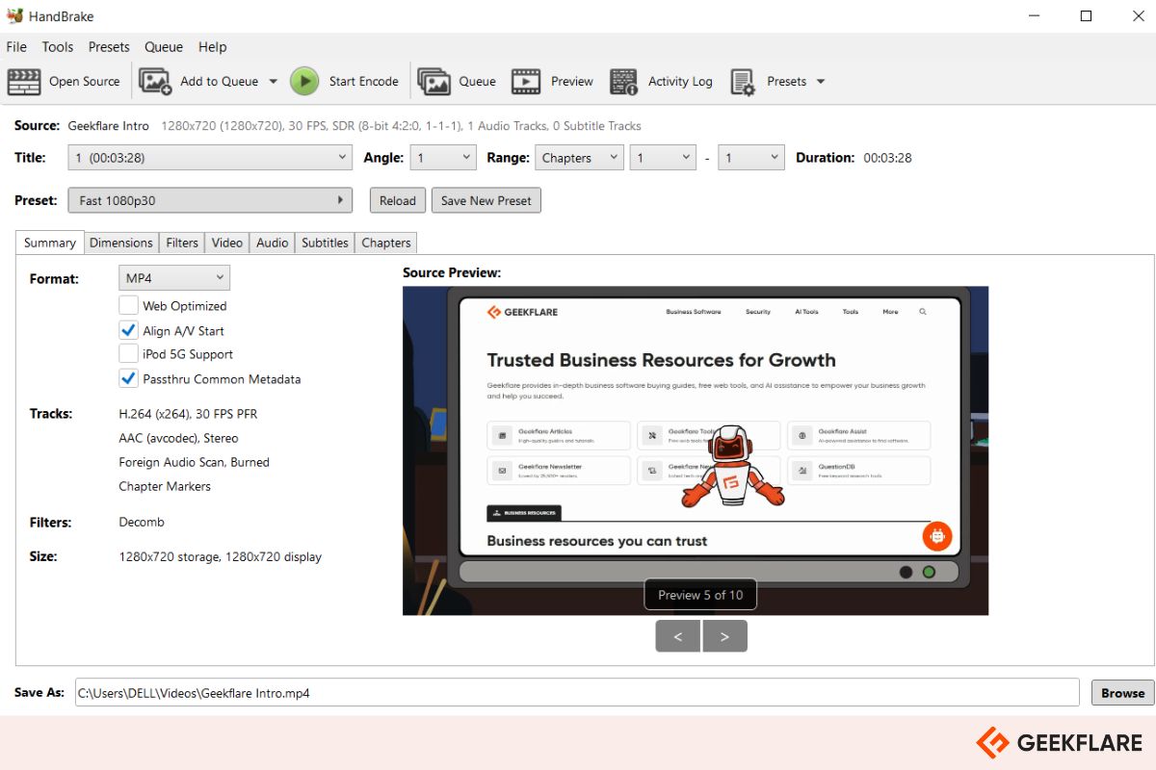This screenshot has width=1156, height=770.
Task: Switch to the Summary tab
Action: pos(50,243)
